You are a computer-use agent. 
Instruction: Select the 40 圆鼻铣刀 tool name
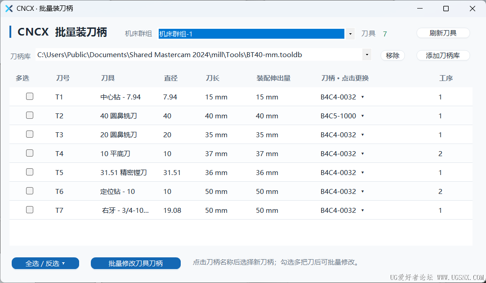(119, 116)
